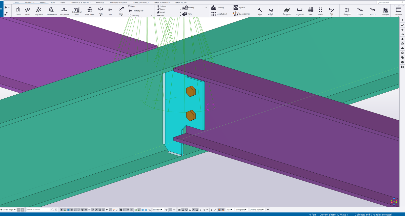Click the Strand tool
Viewport: 405px width, 216px height.
320,11
